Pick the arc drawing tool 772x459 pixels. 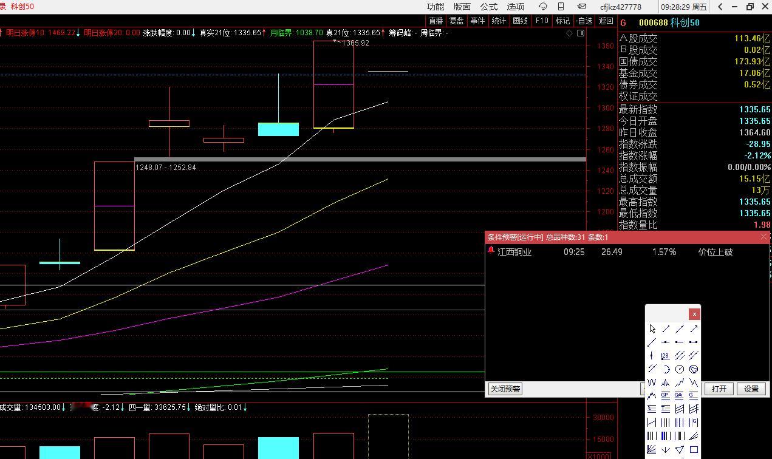point(666,369)
